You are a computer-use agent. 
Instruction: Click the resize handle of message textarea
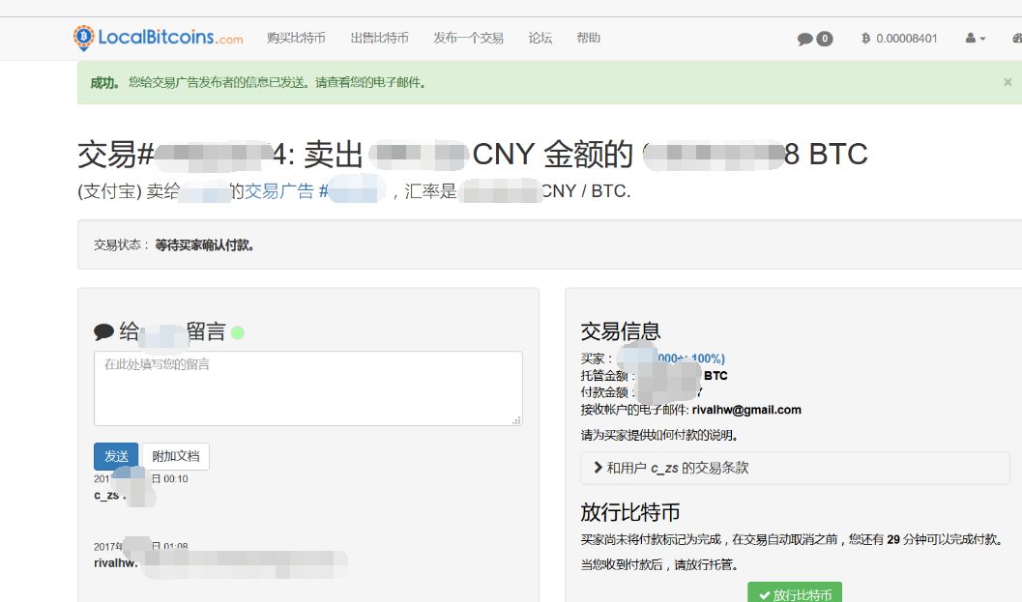click(x=517, y=420)
